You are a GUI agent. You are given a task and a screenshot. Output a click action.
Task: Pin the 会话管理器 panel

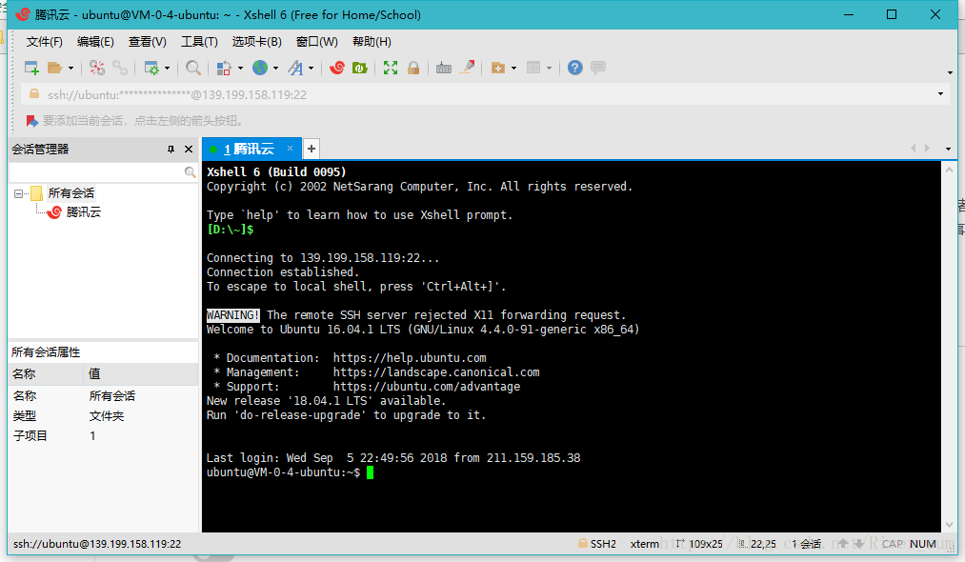(x=171, y=149)
